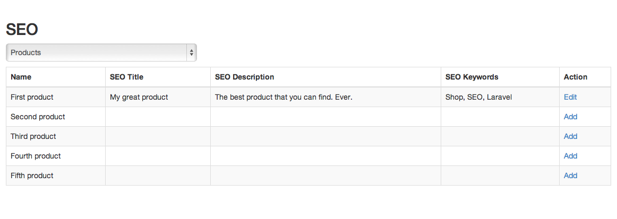Click the SEO Title column header
Image resolution: width=617 pixels, height=219 pixels.
[126, 77]
